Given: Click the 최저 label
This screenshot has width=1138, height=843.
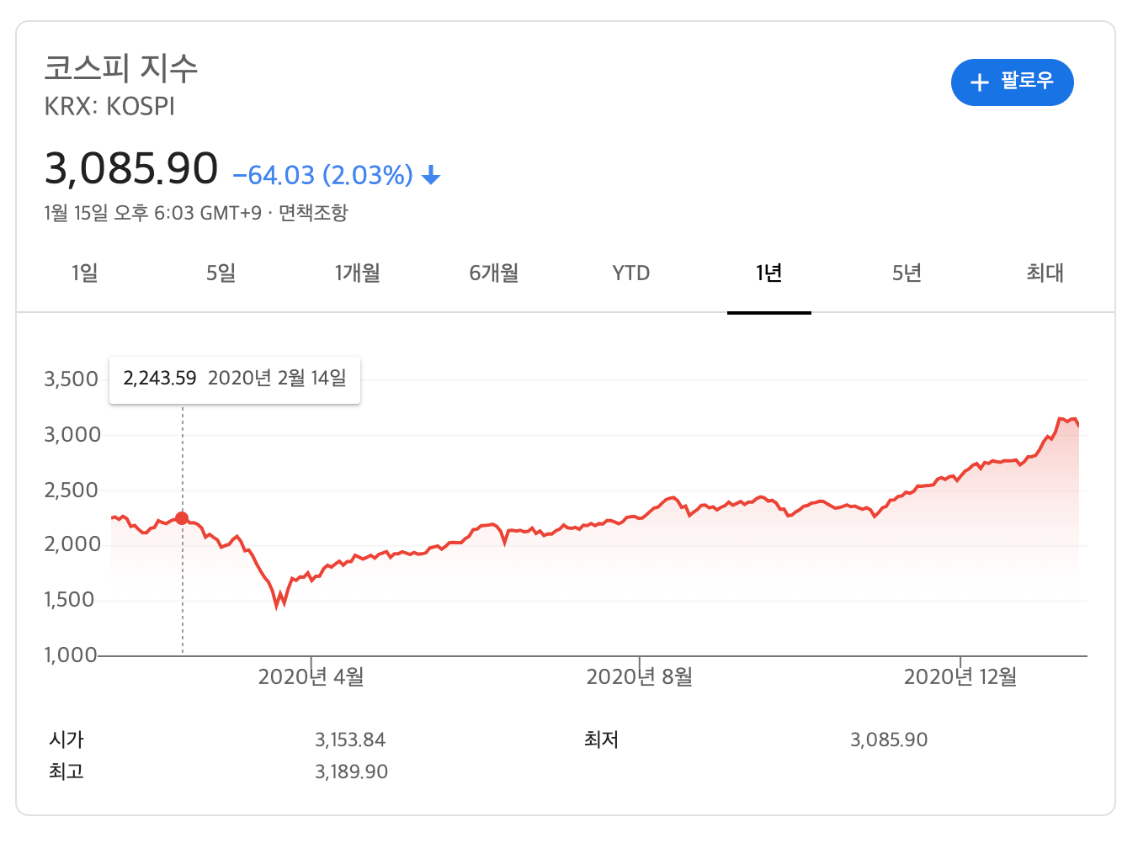Looking at the screenshot, I should pyautogui.click(x=601, y=740).
